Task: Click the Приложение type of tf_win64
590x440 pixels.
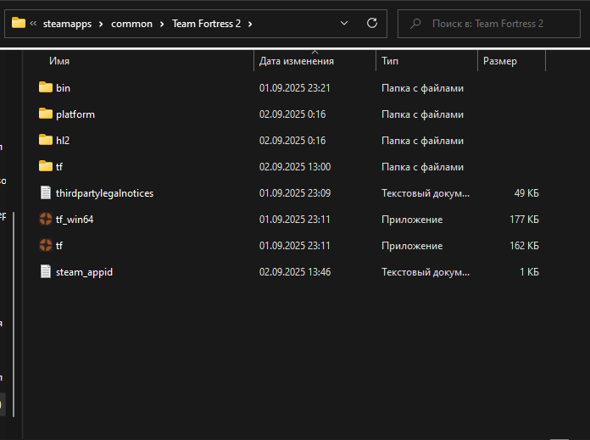Action: (412, 220)
